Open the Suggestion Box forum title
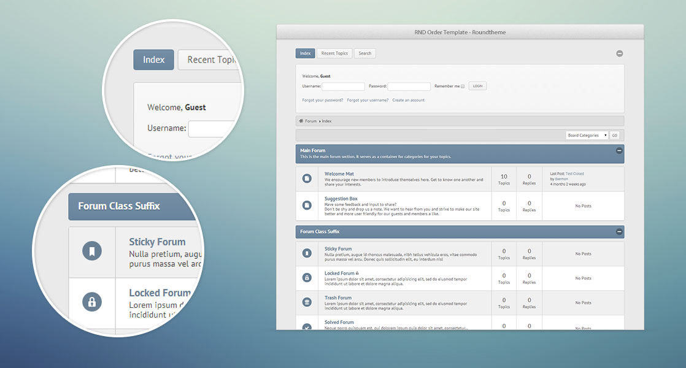Screen dimensions: 686x368 click(x=341, y=199)
